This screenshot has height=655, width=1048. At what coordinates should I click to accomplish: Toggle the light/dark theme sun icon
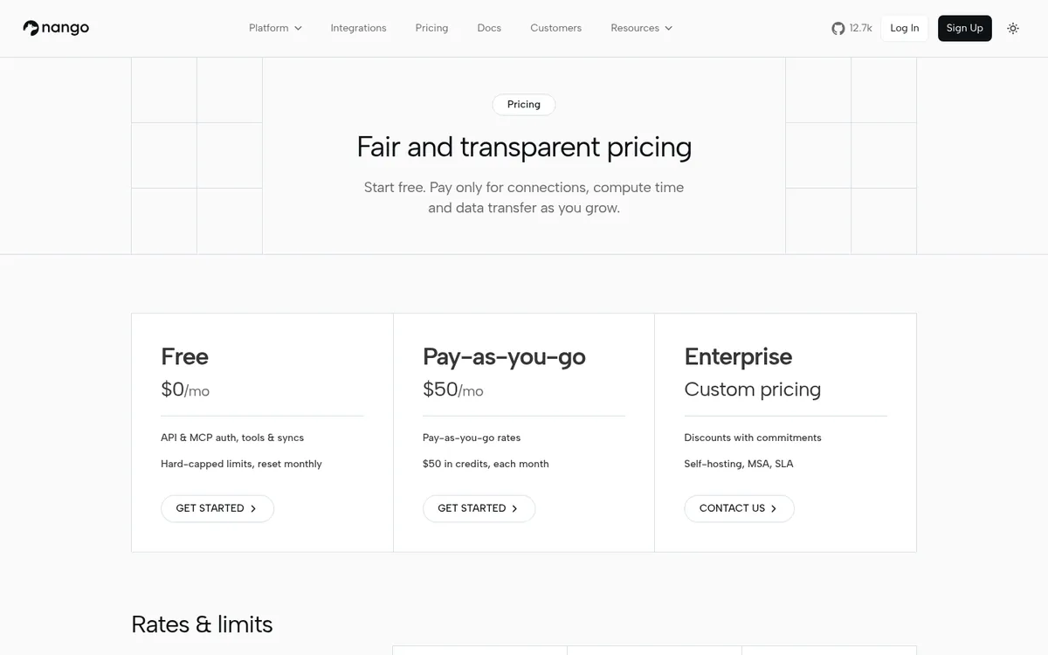(1013, 28)
